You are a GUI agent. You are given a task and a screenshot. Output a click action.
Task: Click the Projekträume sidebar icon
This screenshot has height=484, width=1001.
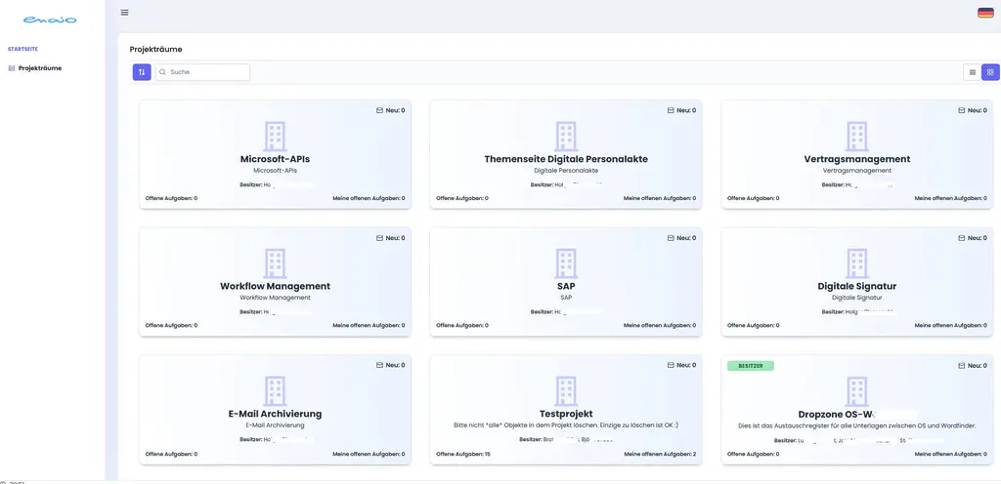(12, 68)
